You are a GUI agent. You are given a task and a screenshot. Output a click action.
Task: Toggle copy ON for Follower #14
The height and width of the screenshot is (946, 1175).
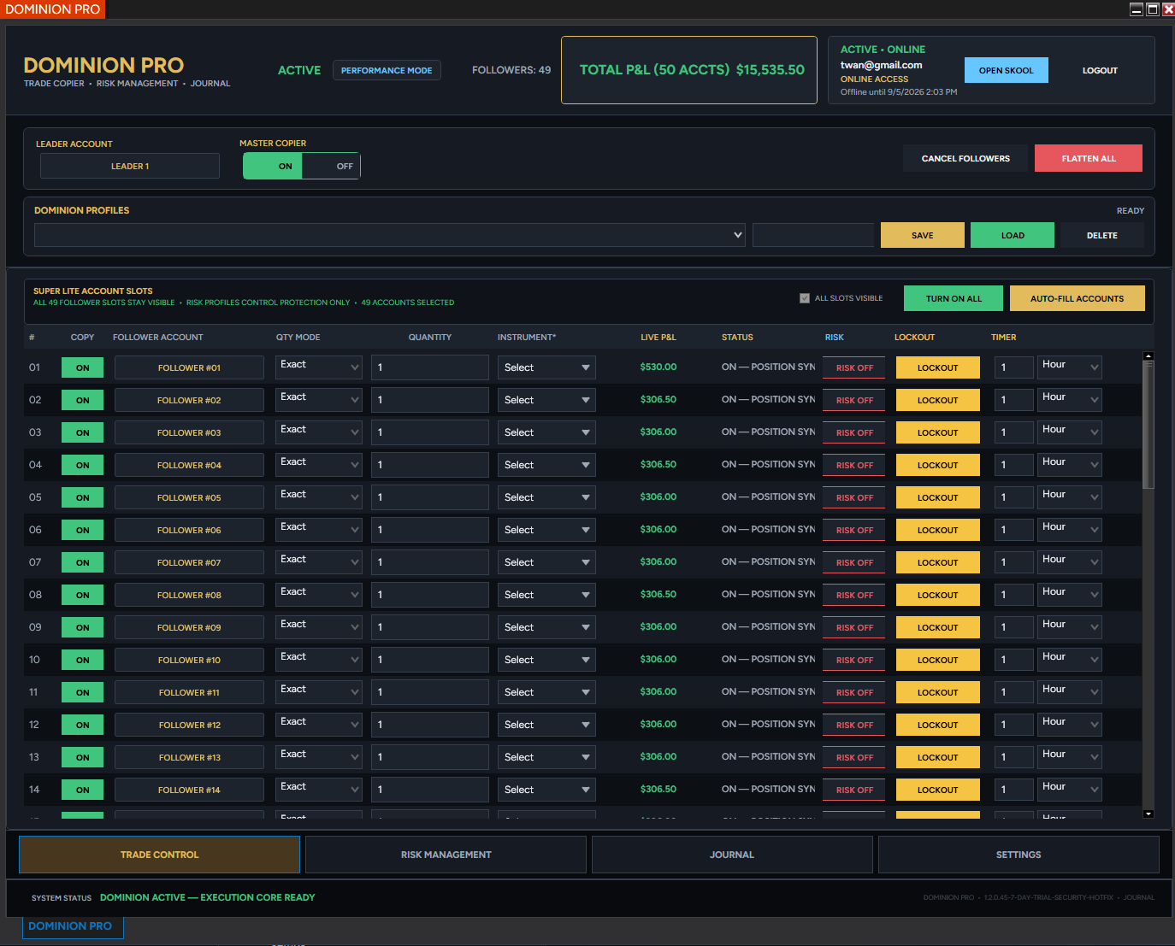click(82, 790)
